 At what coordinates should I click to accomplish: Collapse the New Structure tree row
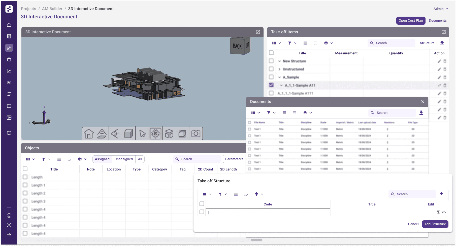(x=279, y=61)
